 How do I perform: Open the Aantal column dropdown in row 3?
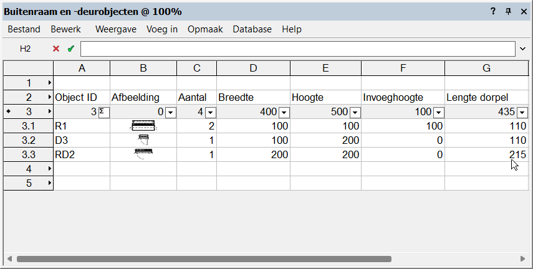pos(210,112)
